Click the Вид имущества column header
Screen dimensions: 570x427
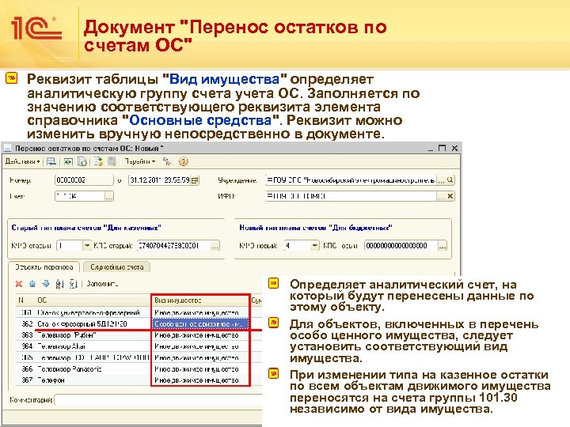[x=200, y=300]
